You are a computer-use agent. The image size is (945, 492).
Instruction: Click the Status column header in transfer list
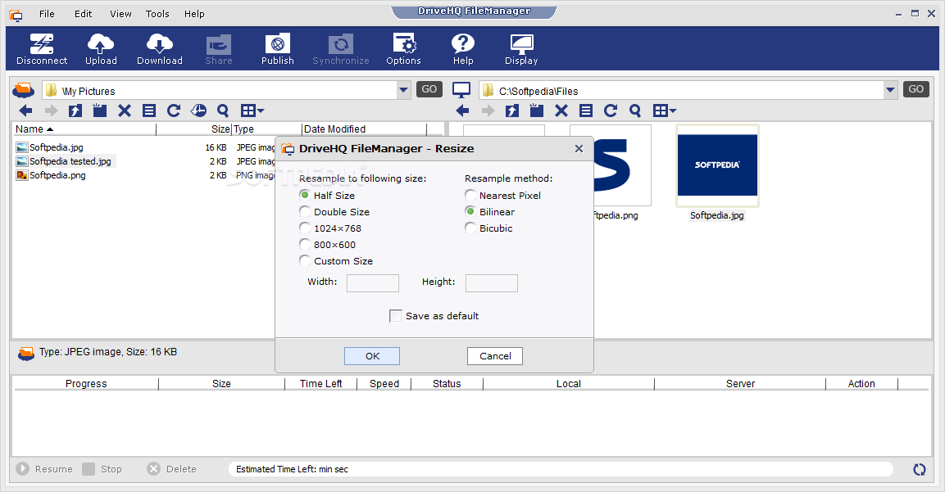click(447, 384)
